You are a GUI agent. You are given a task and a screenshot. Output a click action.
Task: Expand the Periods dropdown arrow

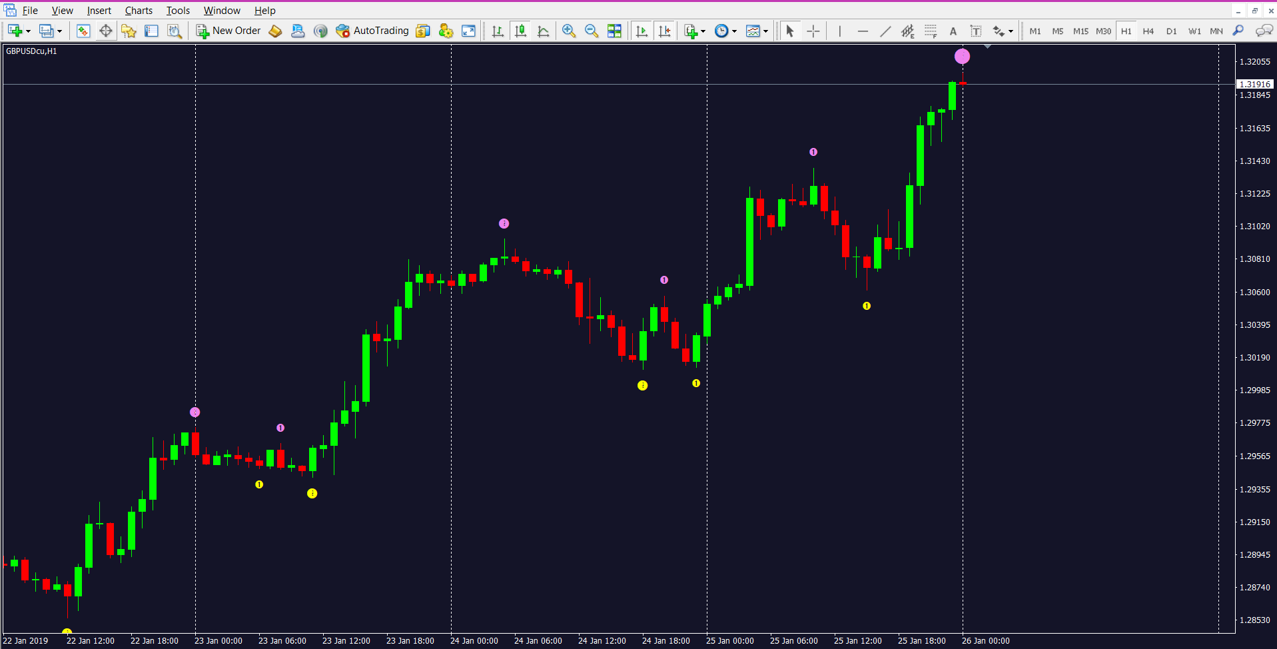[734, 31]
